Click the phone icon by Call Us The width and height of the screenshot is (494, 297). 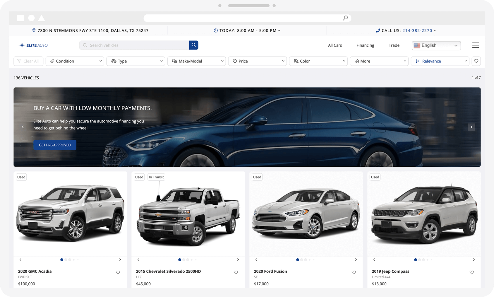tap(378, 30)
